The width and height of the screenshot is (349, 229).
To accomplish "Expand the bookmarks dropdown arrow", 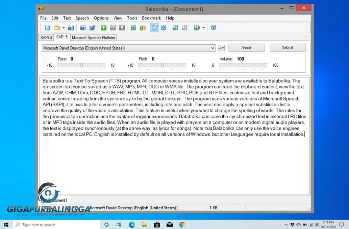I will coord(203,28).
